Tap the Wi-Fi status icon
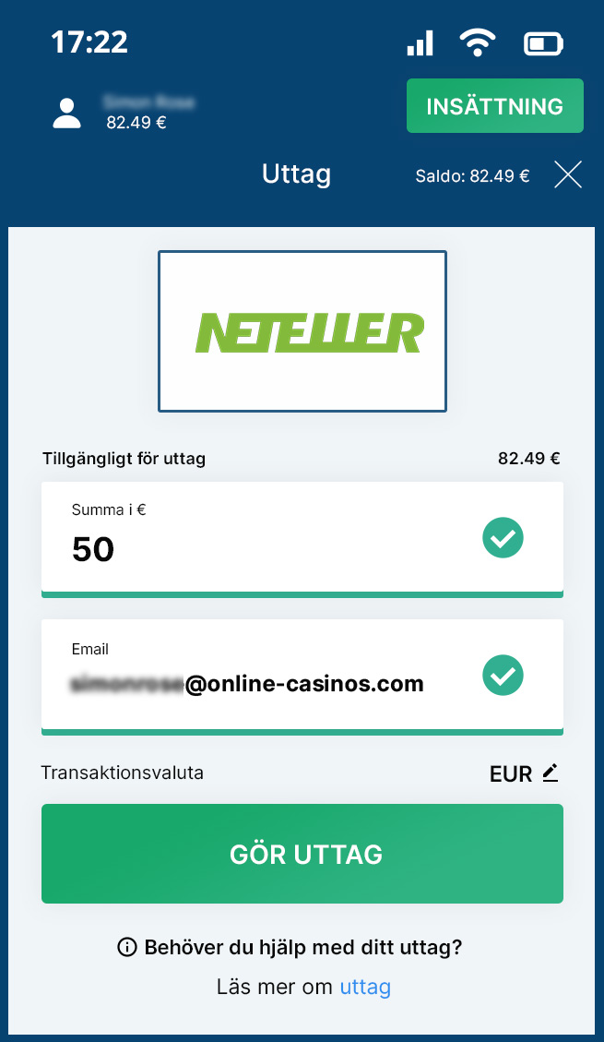604x1042 pixels. (x=478, y=44)
